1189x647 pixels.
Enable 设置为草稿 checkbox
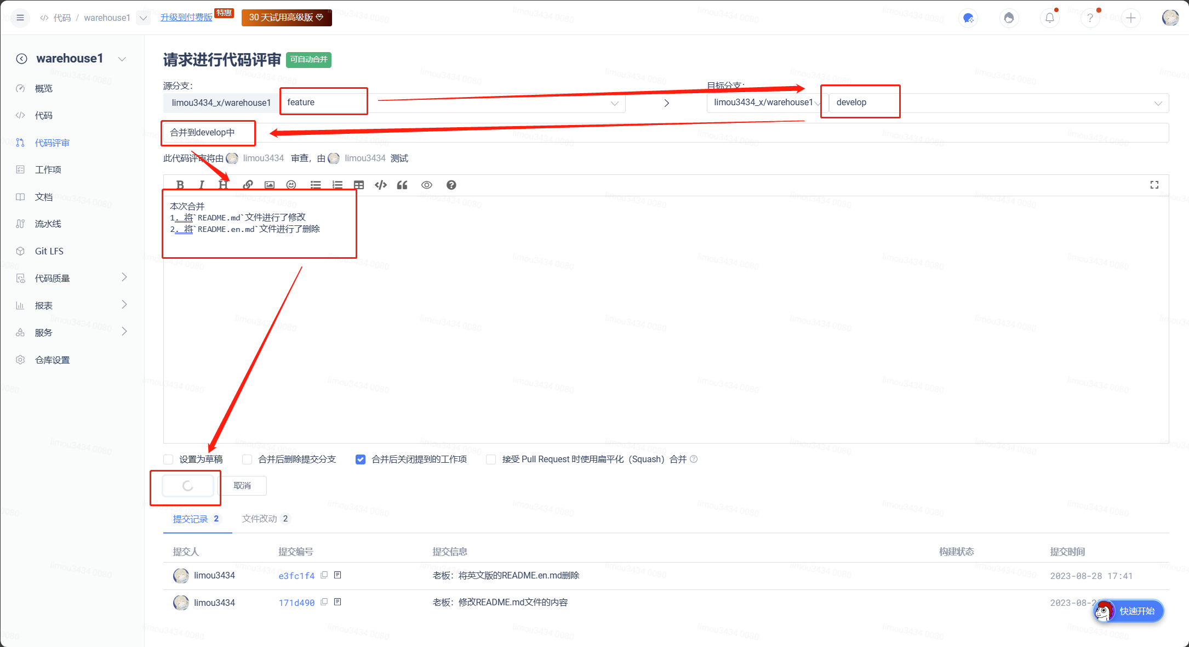coord(169,459)
